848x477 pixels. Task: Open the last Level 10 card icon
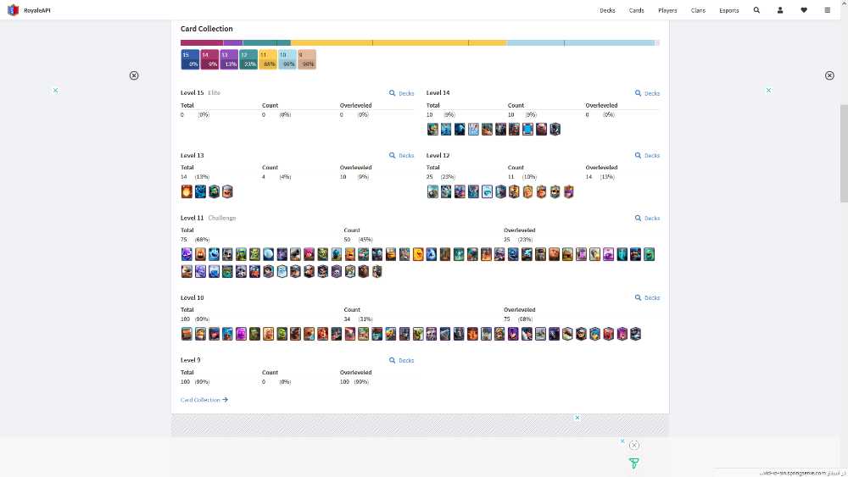click(635, 334)
